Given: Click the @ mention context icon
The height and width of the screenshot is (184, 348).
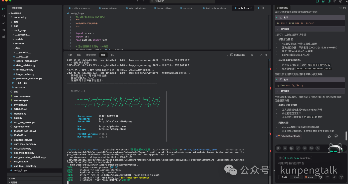Looking at the screenshot, I should tap(280, 158).
